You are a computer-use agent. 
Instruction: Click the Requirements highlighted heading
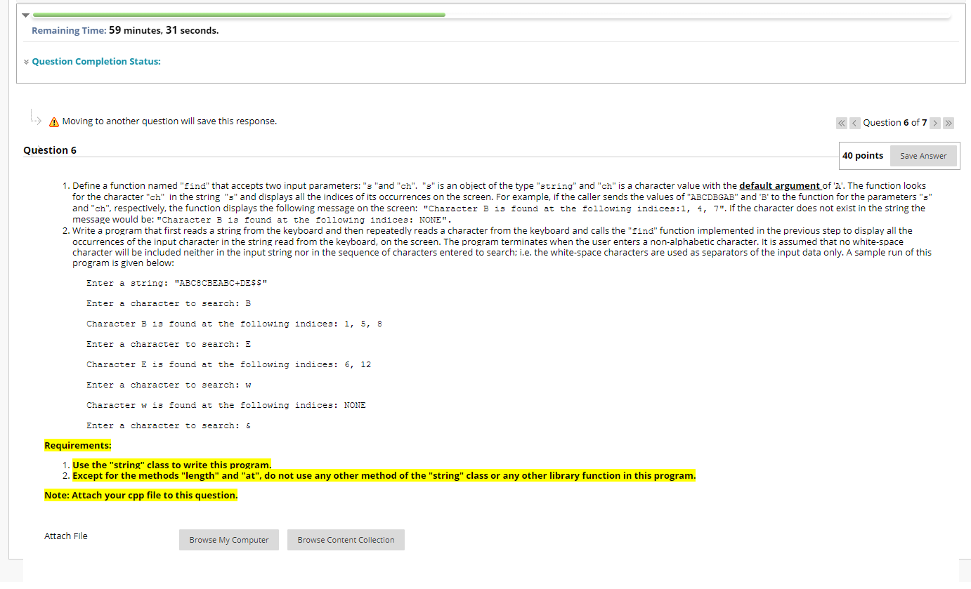(x=77, y=446)
